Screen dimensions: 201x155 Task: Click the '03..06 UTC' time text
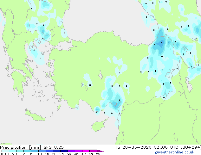(166, 147)
